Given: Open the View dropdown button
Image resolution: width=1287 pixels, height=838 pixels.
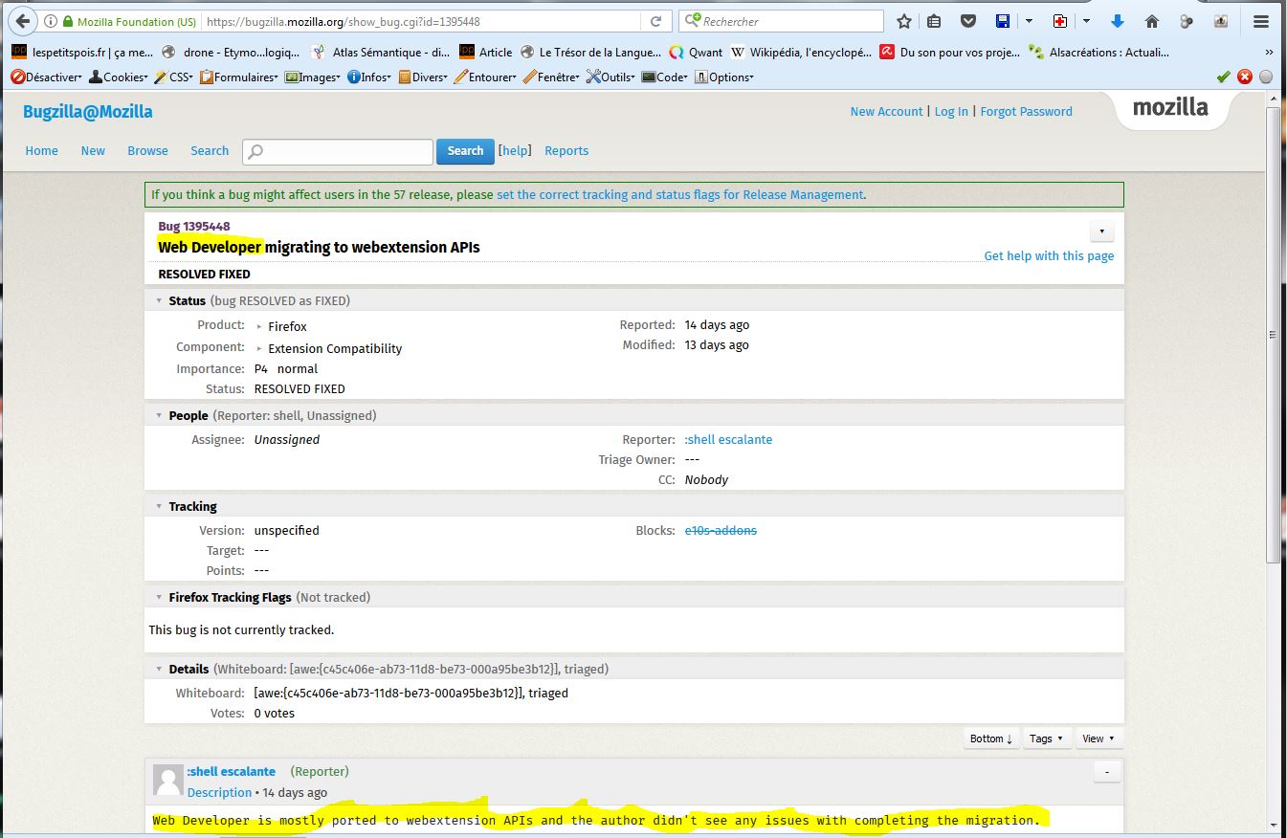Looking at the screenshot, I should 1098,739.
